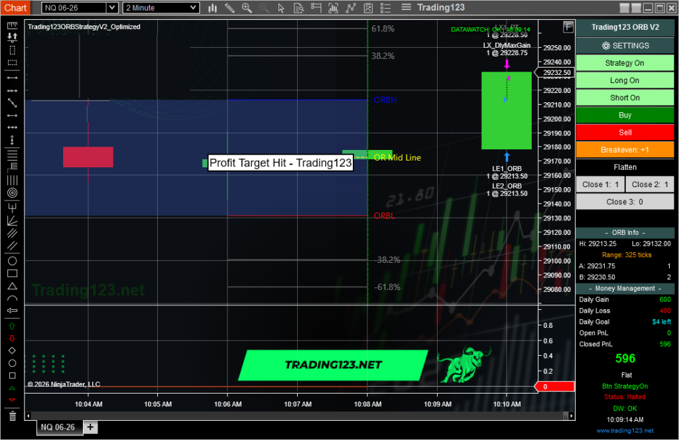Screen dimensions: 679x440
Task: Click the red Sell button
Action: click(625, 132)
